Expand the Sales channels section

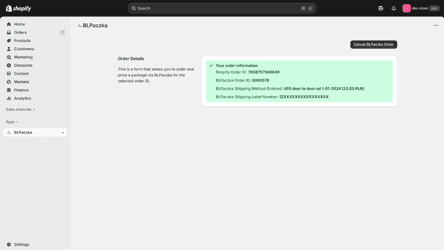click(20, 109)
